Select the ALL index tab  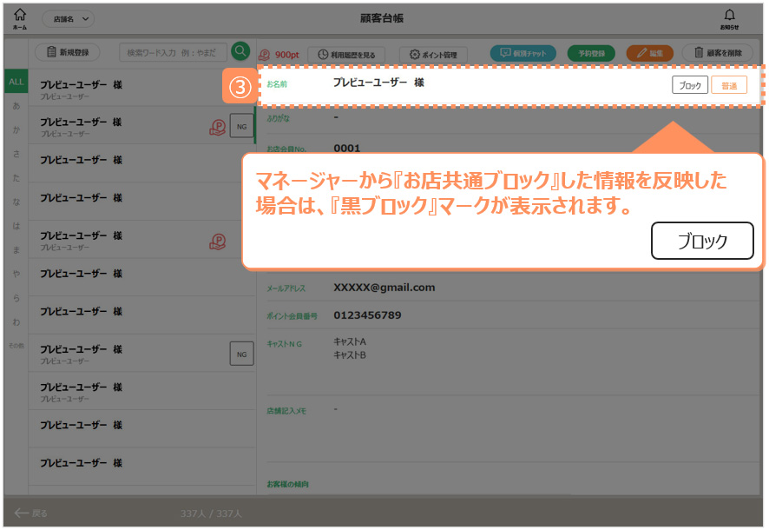(16, 82)
